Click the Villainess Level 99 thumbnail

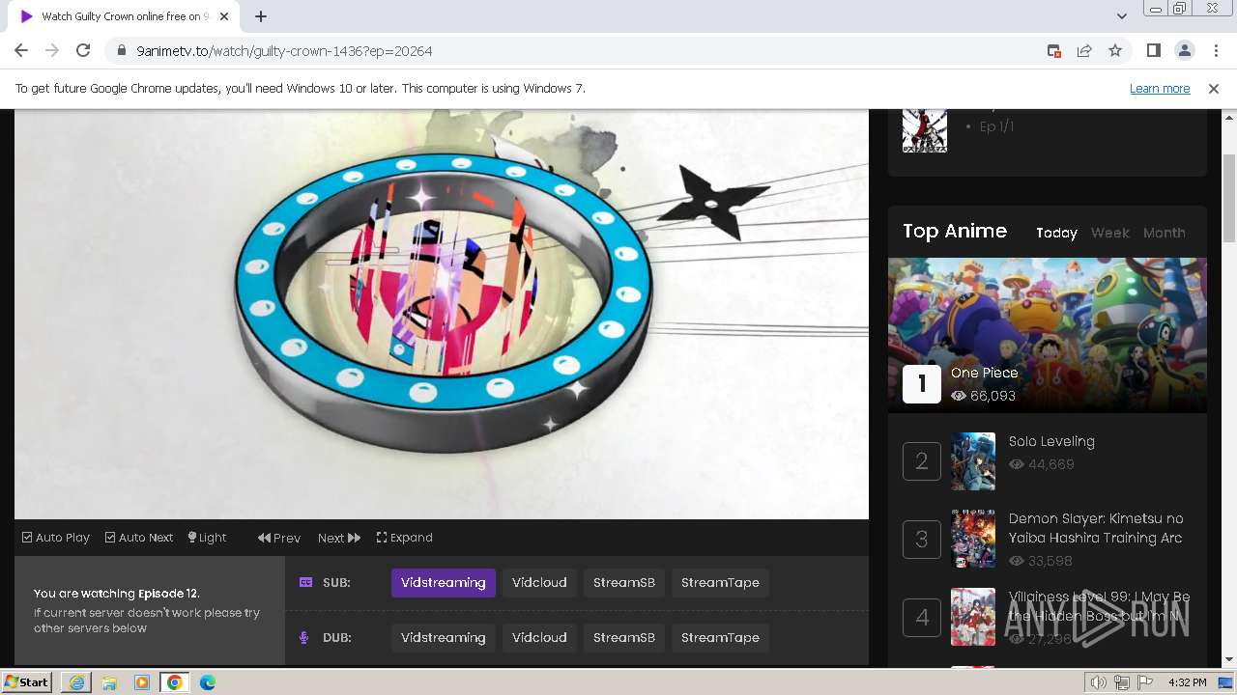point(973,617)
